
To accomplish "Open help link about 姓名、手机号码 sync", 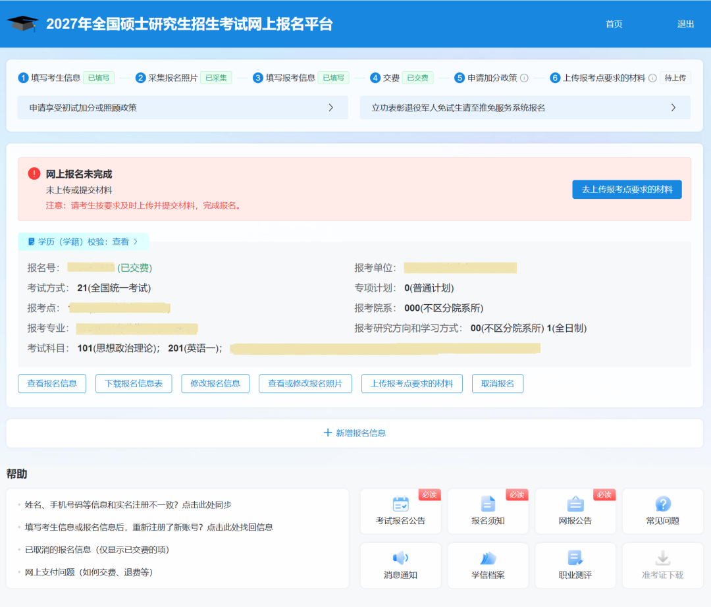I will (x=128, y=504).
